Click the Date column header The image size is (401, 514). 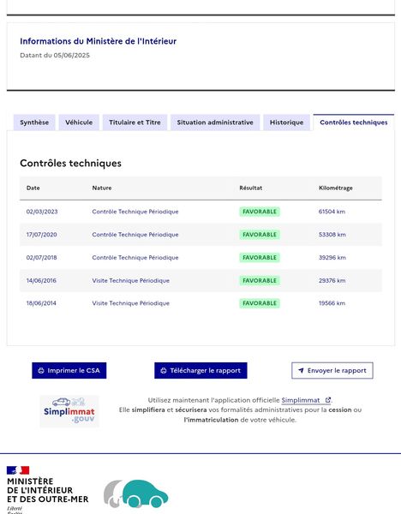point(33,188)
